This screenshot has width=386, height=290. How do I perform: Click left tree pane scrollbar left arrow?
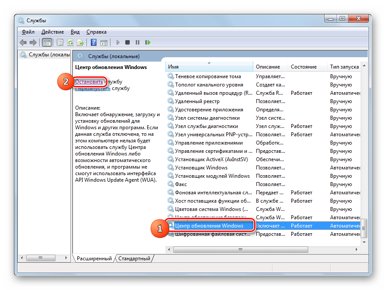(22, 258)
